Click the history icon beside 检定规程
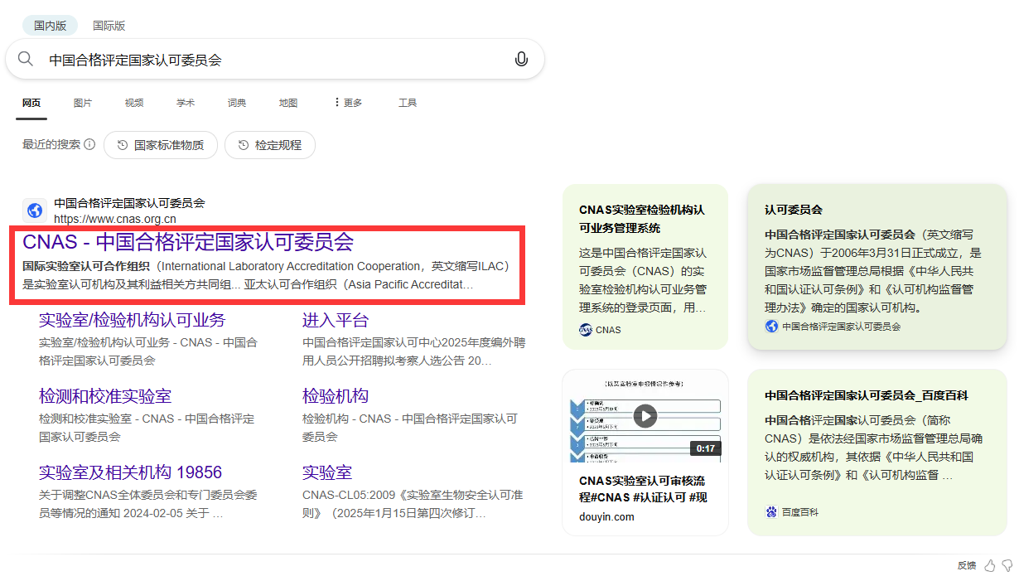The image size is (1019, 581). (241, 145)
